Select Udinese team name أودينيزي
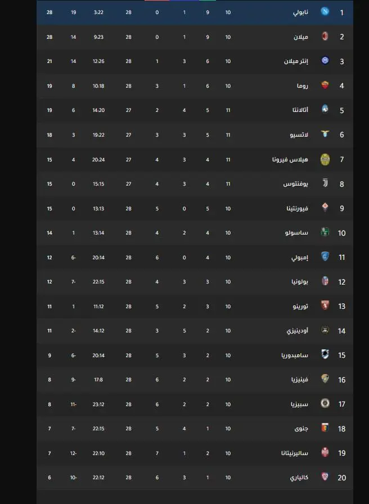 point(298,331)
